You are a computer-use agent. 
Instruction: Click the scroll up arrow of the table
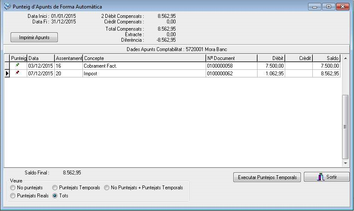(x=346, y=58)
